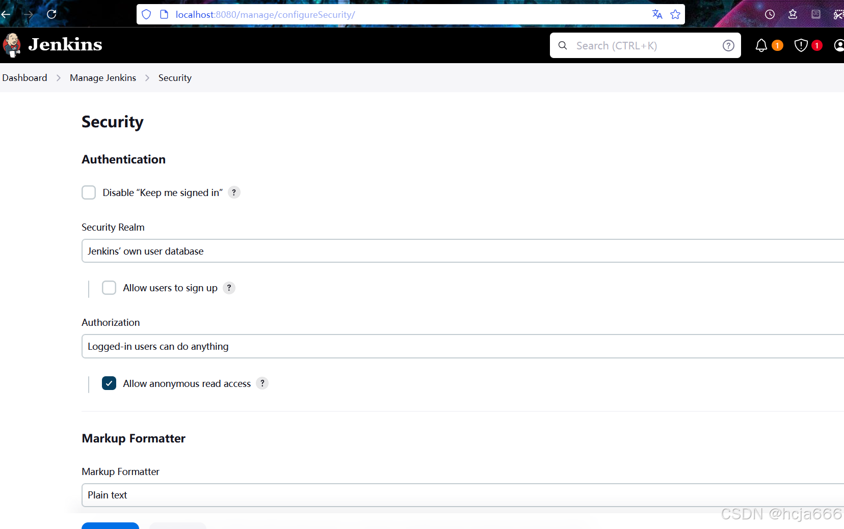Go to Manage Jenkins breadcrumb
Screen dimensions: 844x529
pyautogui.click(x=103, y=78)
